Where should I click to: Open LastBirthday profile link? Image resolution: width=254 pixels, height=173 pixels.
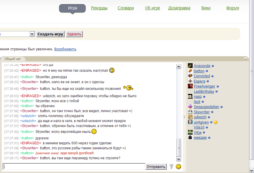(x=204, y=91)
